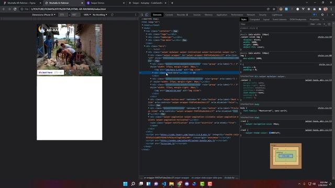Open DevTools more options menu
This screenshot has height=188, width=335.
[327, 15]
